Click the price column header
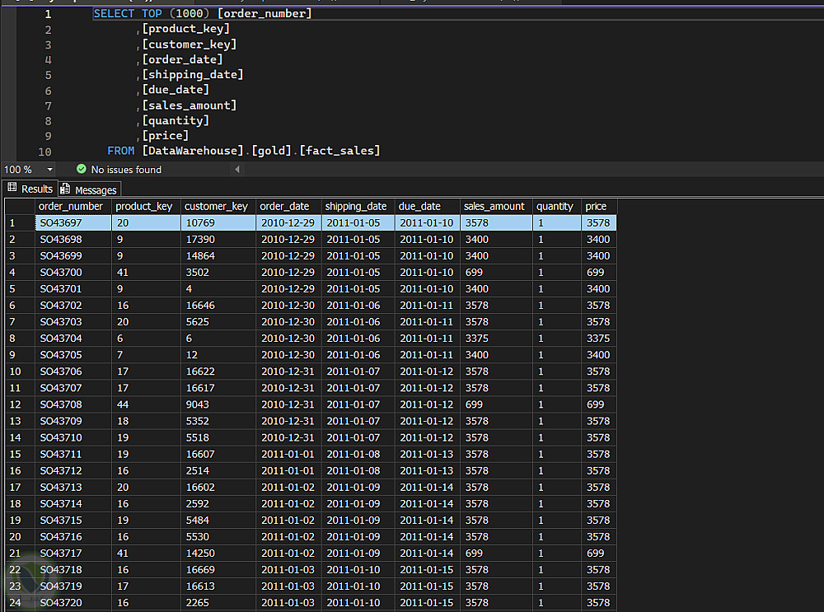 click(595, 207)
